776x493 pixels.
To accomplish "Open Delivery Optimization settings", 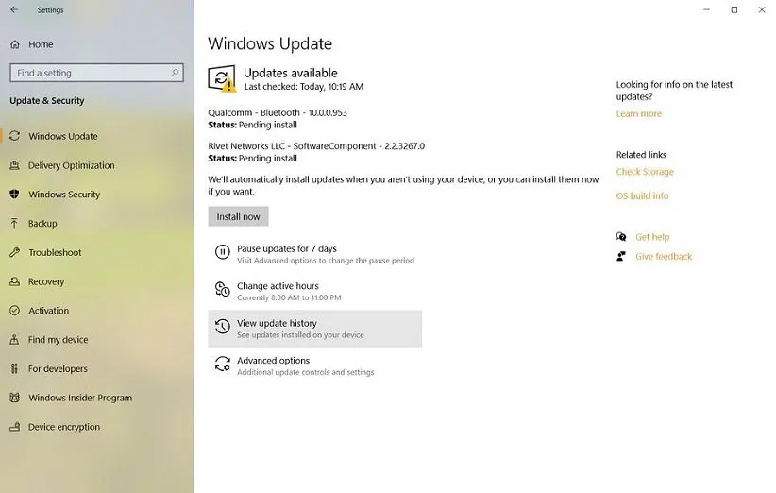I will 71,165.
